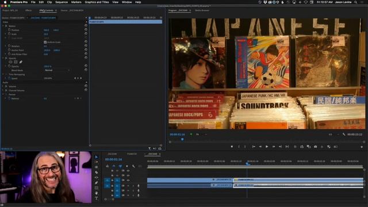
Task: Expand the Channel Volume effect
Action: click(x=3, y=90)
